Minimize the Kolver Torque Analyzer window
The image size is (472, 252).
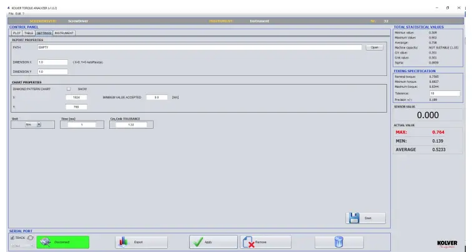[437, 8]
